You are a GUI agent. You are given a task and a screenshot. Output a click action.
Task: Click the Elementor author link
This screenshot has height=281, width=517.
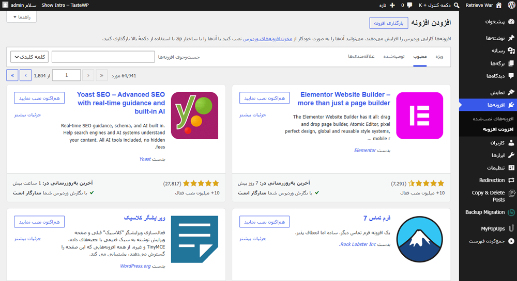365,150
